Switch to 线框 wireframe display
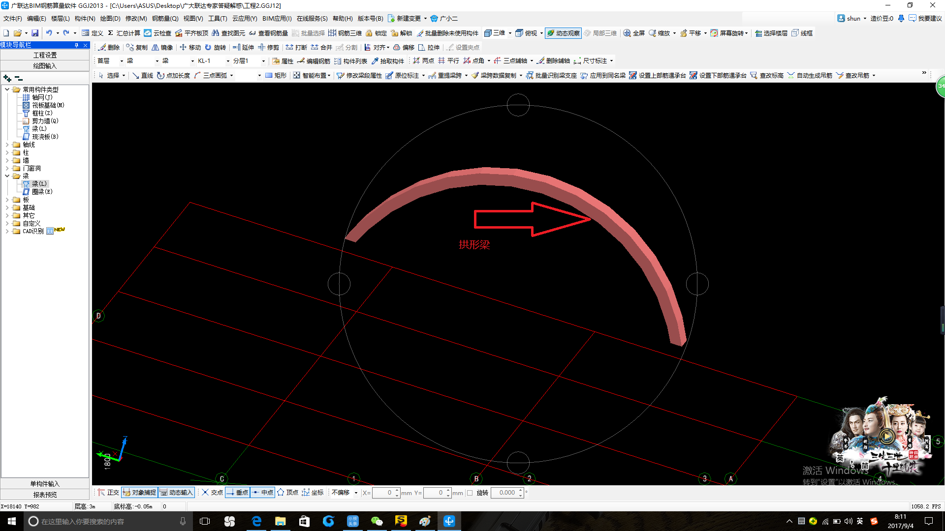Image resolution: width=945 pixels, height=531 pixels. pos(802,33)
